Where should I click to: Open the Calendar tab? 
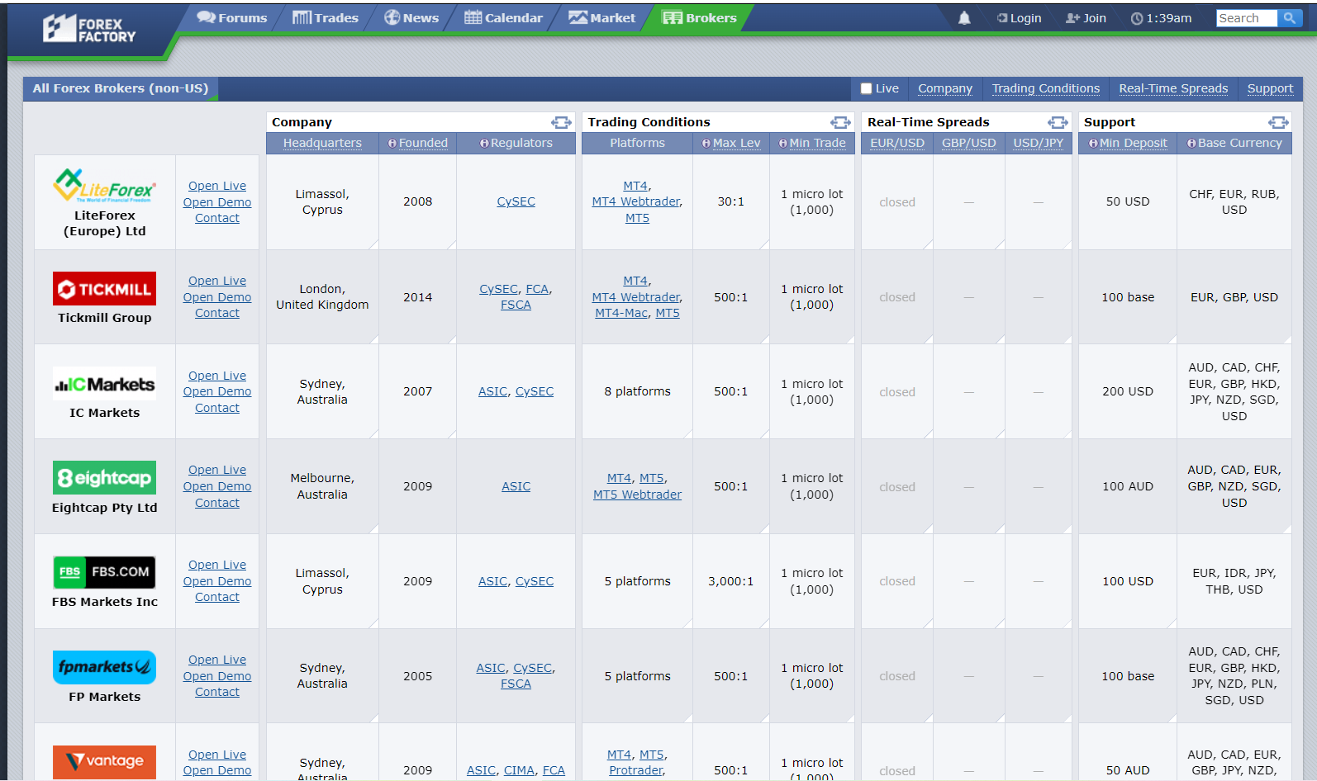pos(503,18)
